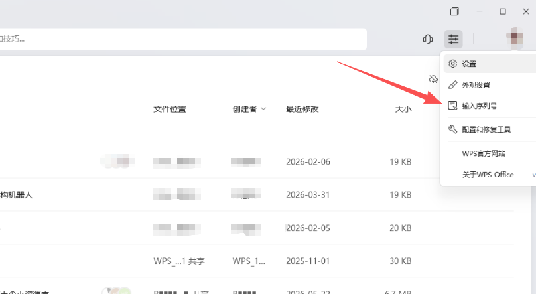Click the brush icon beside 外观设置
This screenshot has height=294, width=536.
point(452,85)
